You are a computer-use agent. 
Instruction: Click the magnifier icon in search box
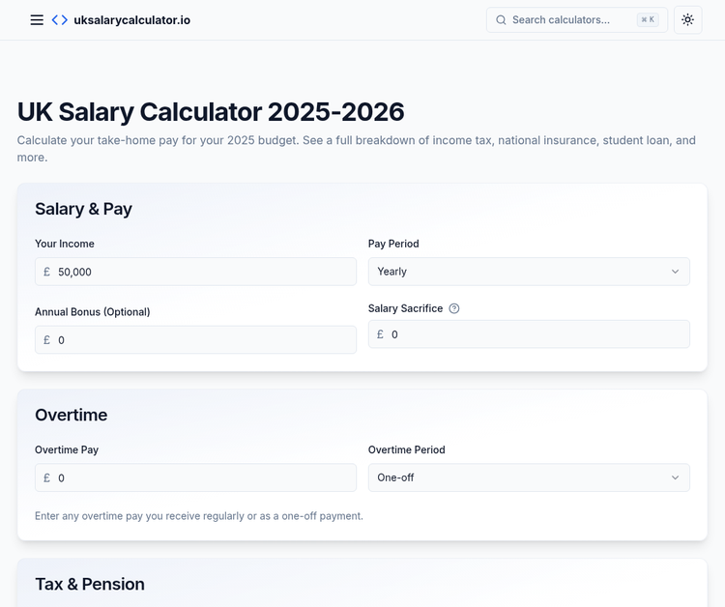click(x=501, y=20)
